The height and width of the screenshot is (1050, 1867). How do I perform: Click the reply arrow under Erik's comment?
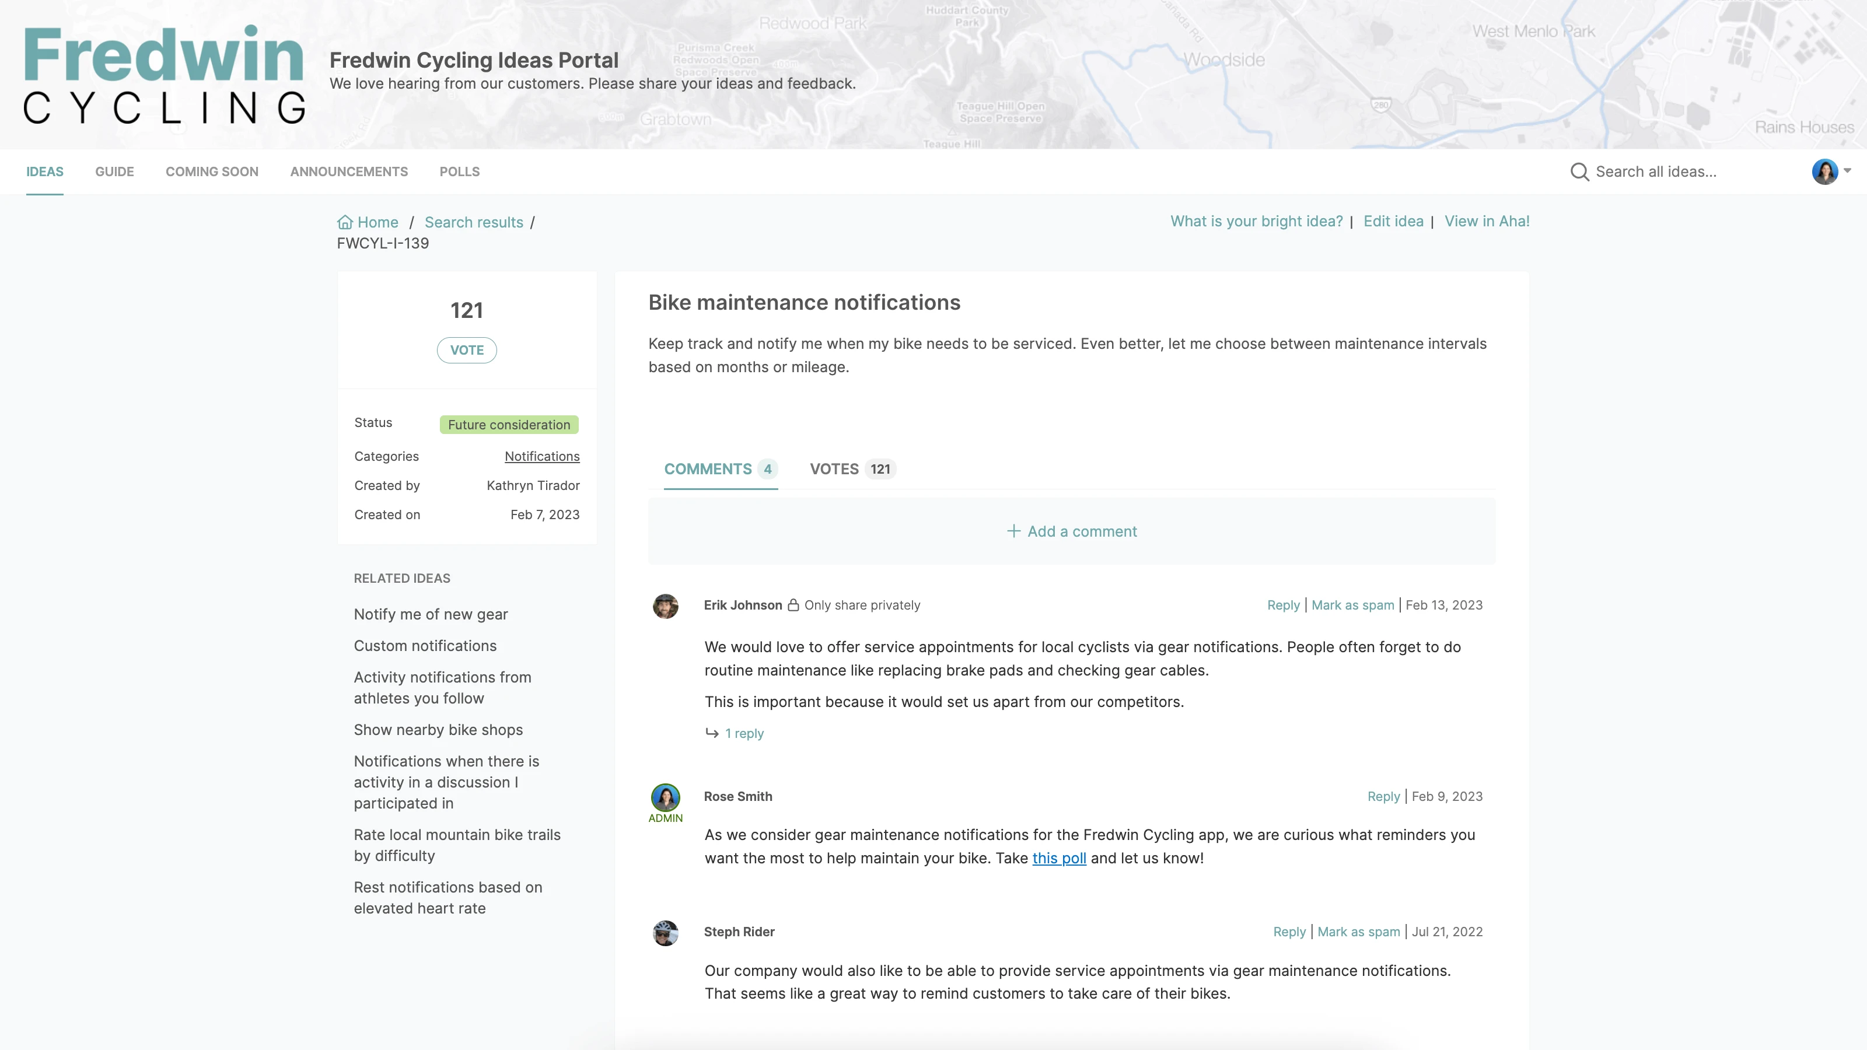(712, 733)
